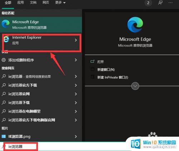The width and height of the screenshot is (179, 151).
Task: Click the feedback icon in top bar
Action: tap(160, 3)
